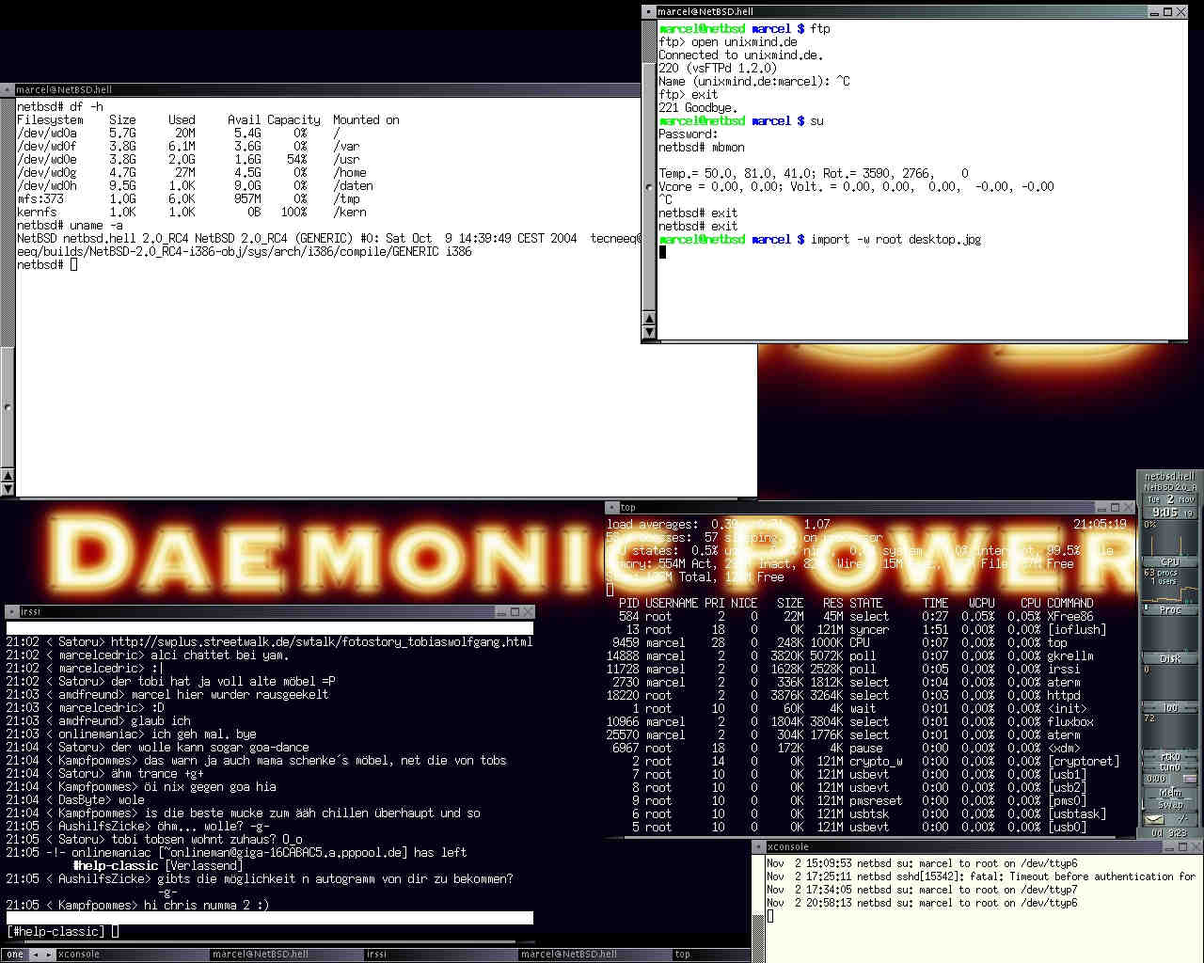
Task: Click the netbsd.hell hostname label in gkrellm
Action: (1170, 477)
